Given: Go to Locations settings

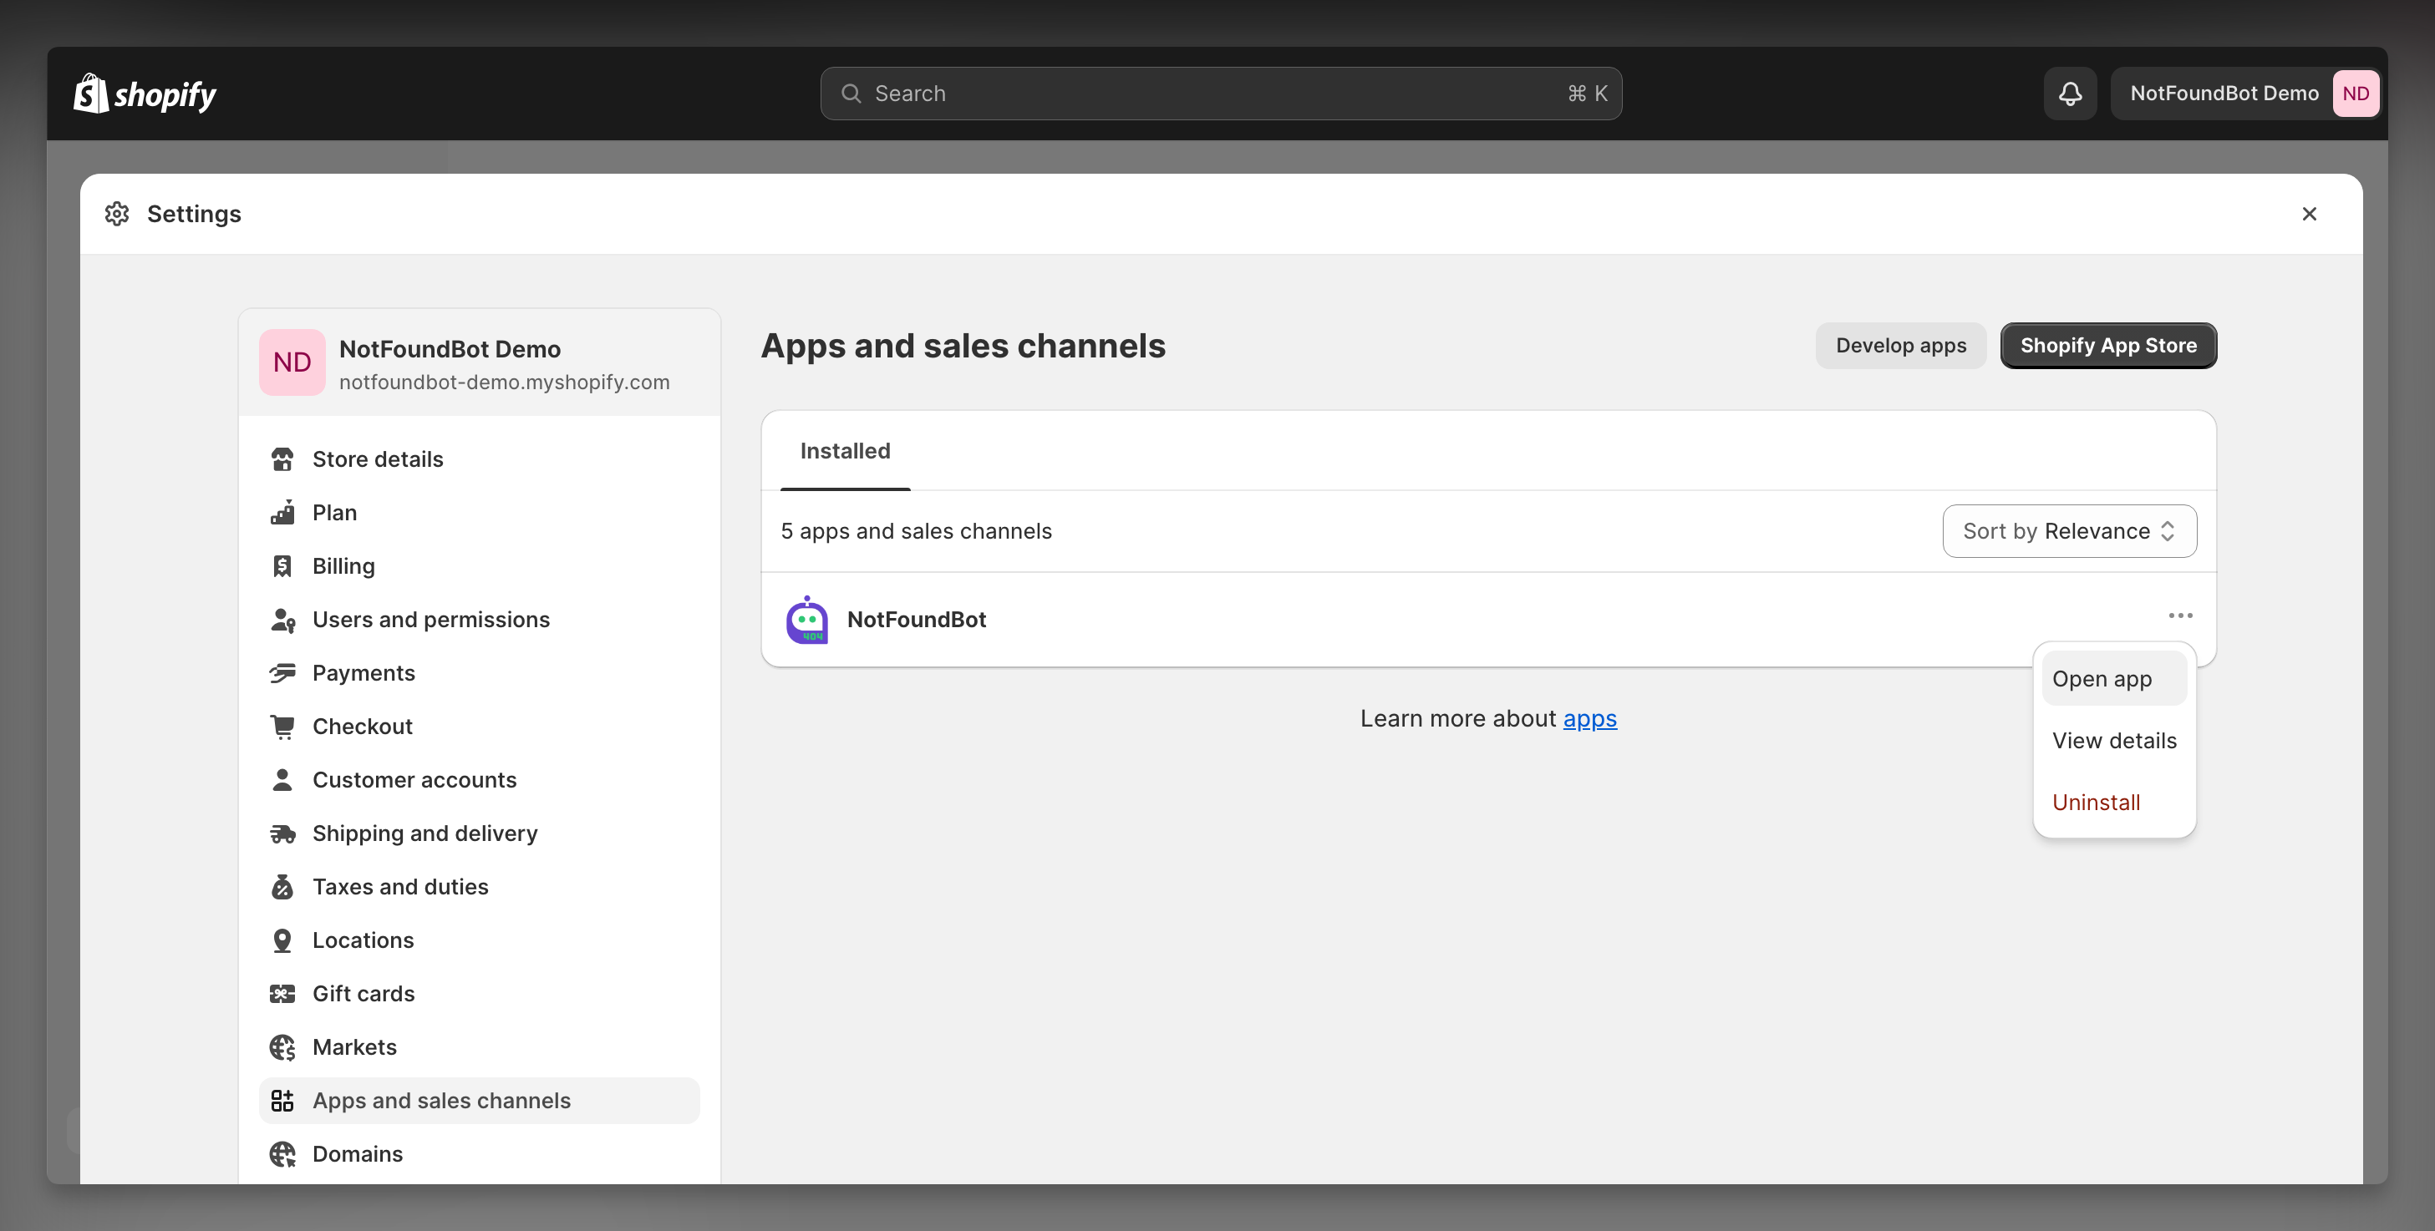Looking at the screenshot, I should pos(480,940).
